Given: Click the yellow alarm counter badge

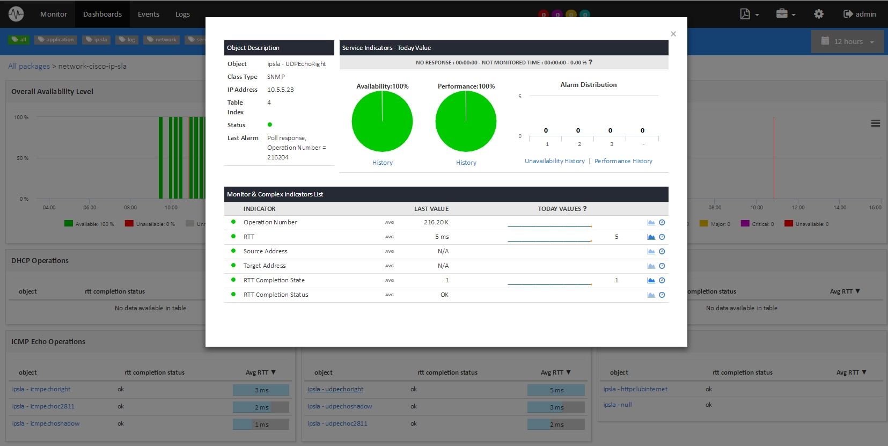Looking at the screenshot, I should click(571, 14).
